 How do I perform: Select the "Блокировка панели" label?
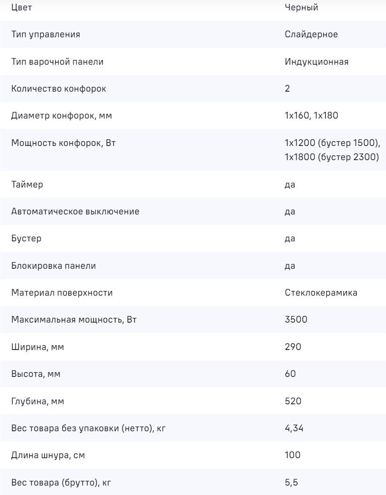[53, 266]
